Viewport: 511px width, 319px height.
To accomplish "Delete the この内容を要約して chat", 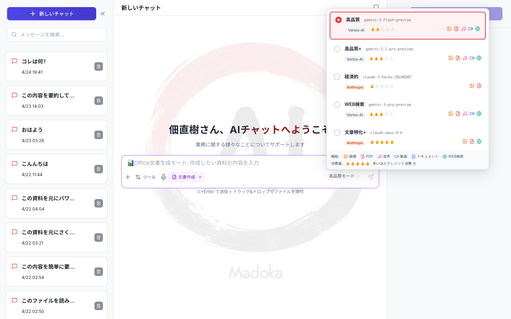I will 99,101.
